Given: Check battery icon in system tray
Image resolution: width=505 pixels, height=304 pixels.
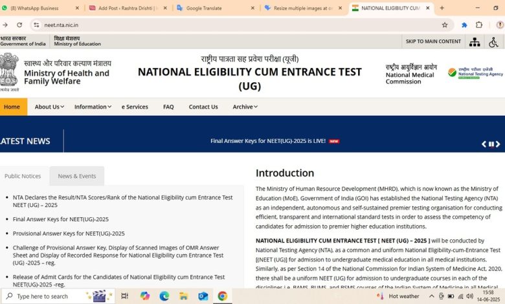Looking at the screenshot, I should tap(451, 296).
